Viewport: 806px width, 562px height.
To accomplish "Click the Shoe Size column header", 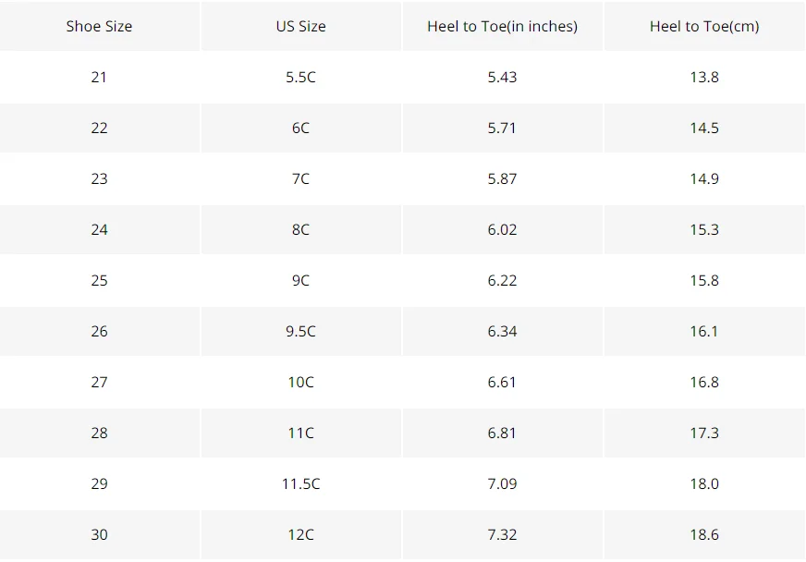I will coord(99,26).
